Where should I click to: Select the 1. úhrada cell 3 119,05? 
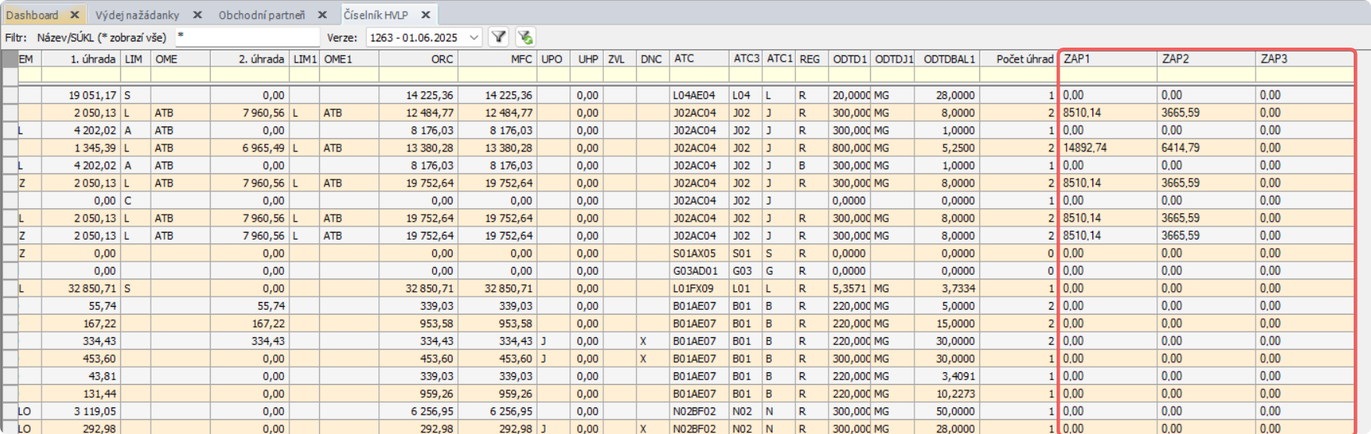(x=81, y=411)
